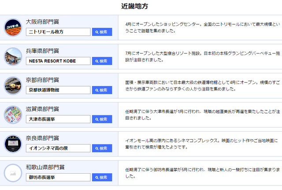Click the 奈良県部門賞 heading

42,138
